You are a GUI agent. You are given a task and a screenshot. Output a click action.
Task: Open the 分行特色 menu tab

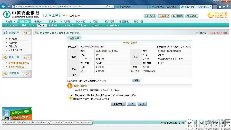click(x=138, y=22)
